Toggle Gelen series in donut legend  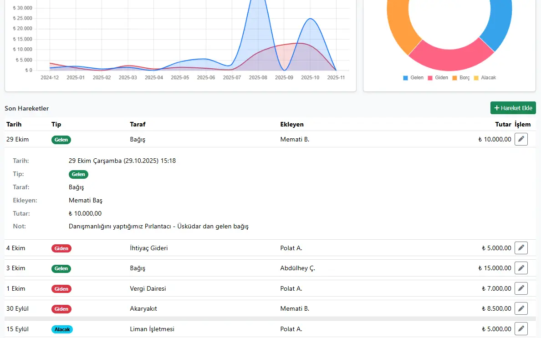413,78
